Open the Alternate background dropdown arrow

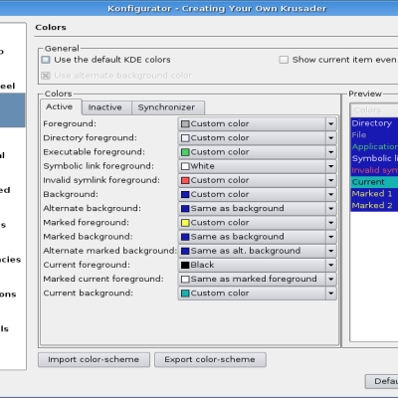[330, 209]
